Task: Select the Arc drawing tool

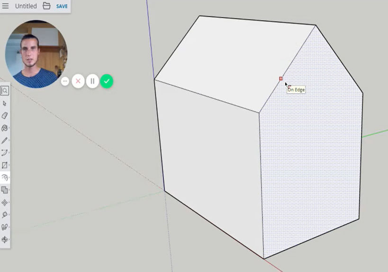Action: pyautogui.click(x=5, y=153)
